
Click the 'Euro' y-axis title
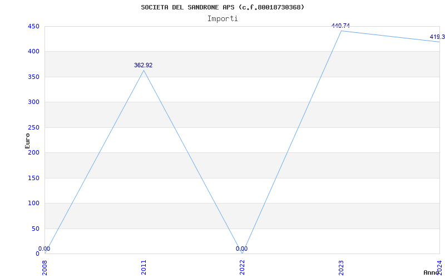(27, 141)
